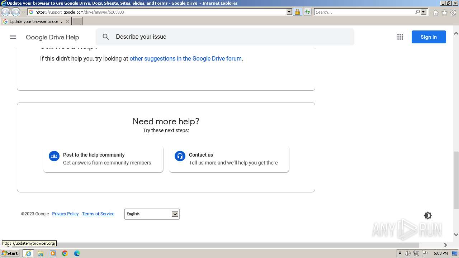
Task: Toggle dark mode theme icon
Action: click(x=428, y=215)
